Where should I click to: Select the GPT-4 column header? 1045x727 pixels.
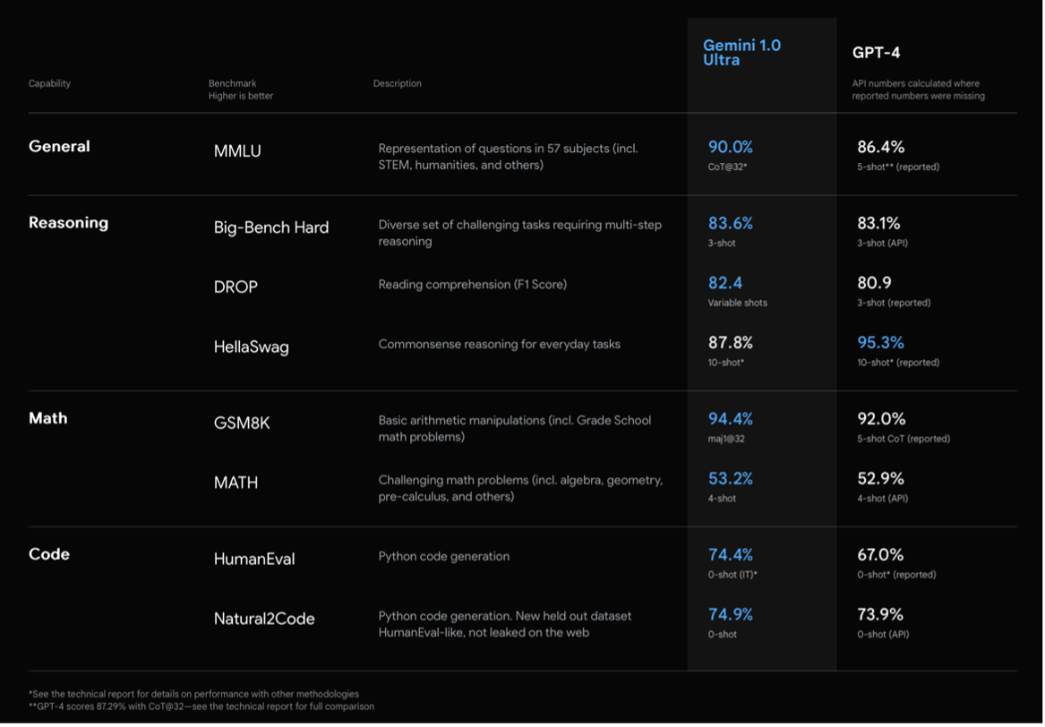tap(875, 52)
